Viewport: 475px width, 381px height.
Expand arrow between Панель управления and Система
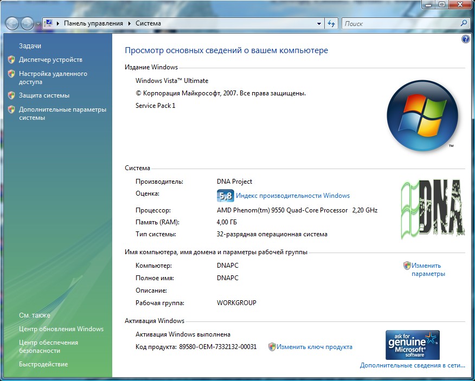[130, 23]
